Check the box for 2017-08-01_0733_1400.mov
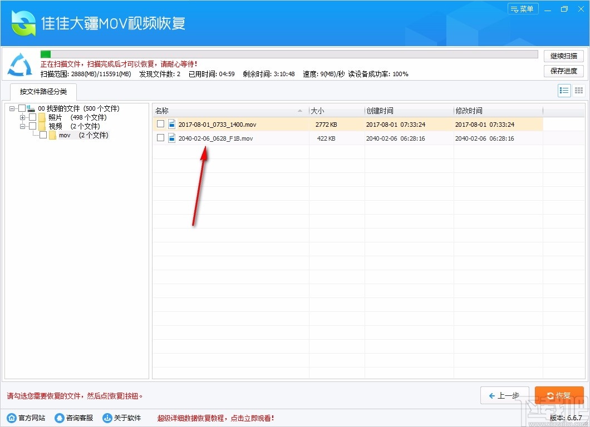The height and width of the screenshot is (427, 590). click(160, 124)
